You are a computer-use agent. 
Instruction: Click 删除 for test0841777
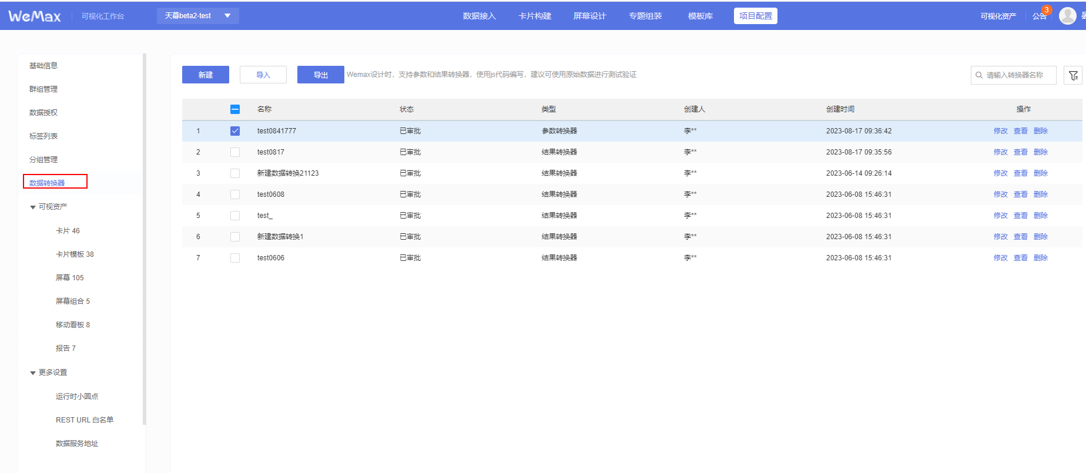[x=1040, y=131]
